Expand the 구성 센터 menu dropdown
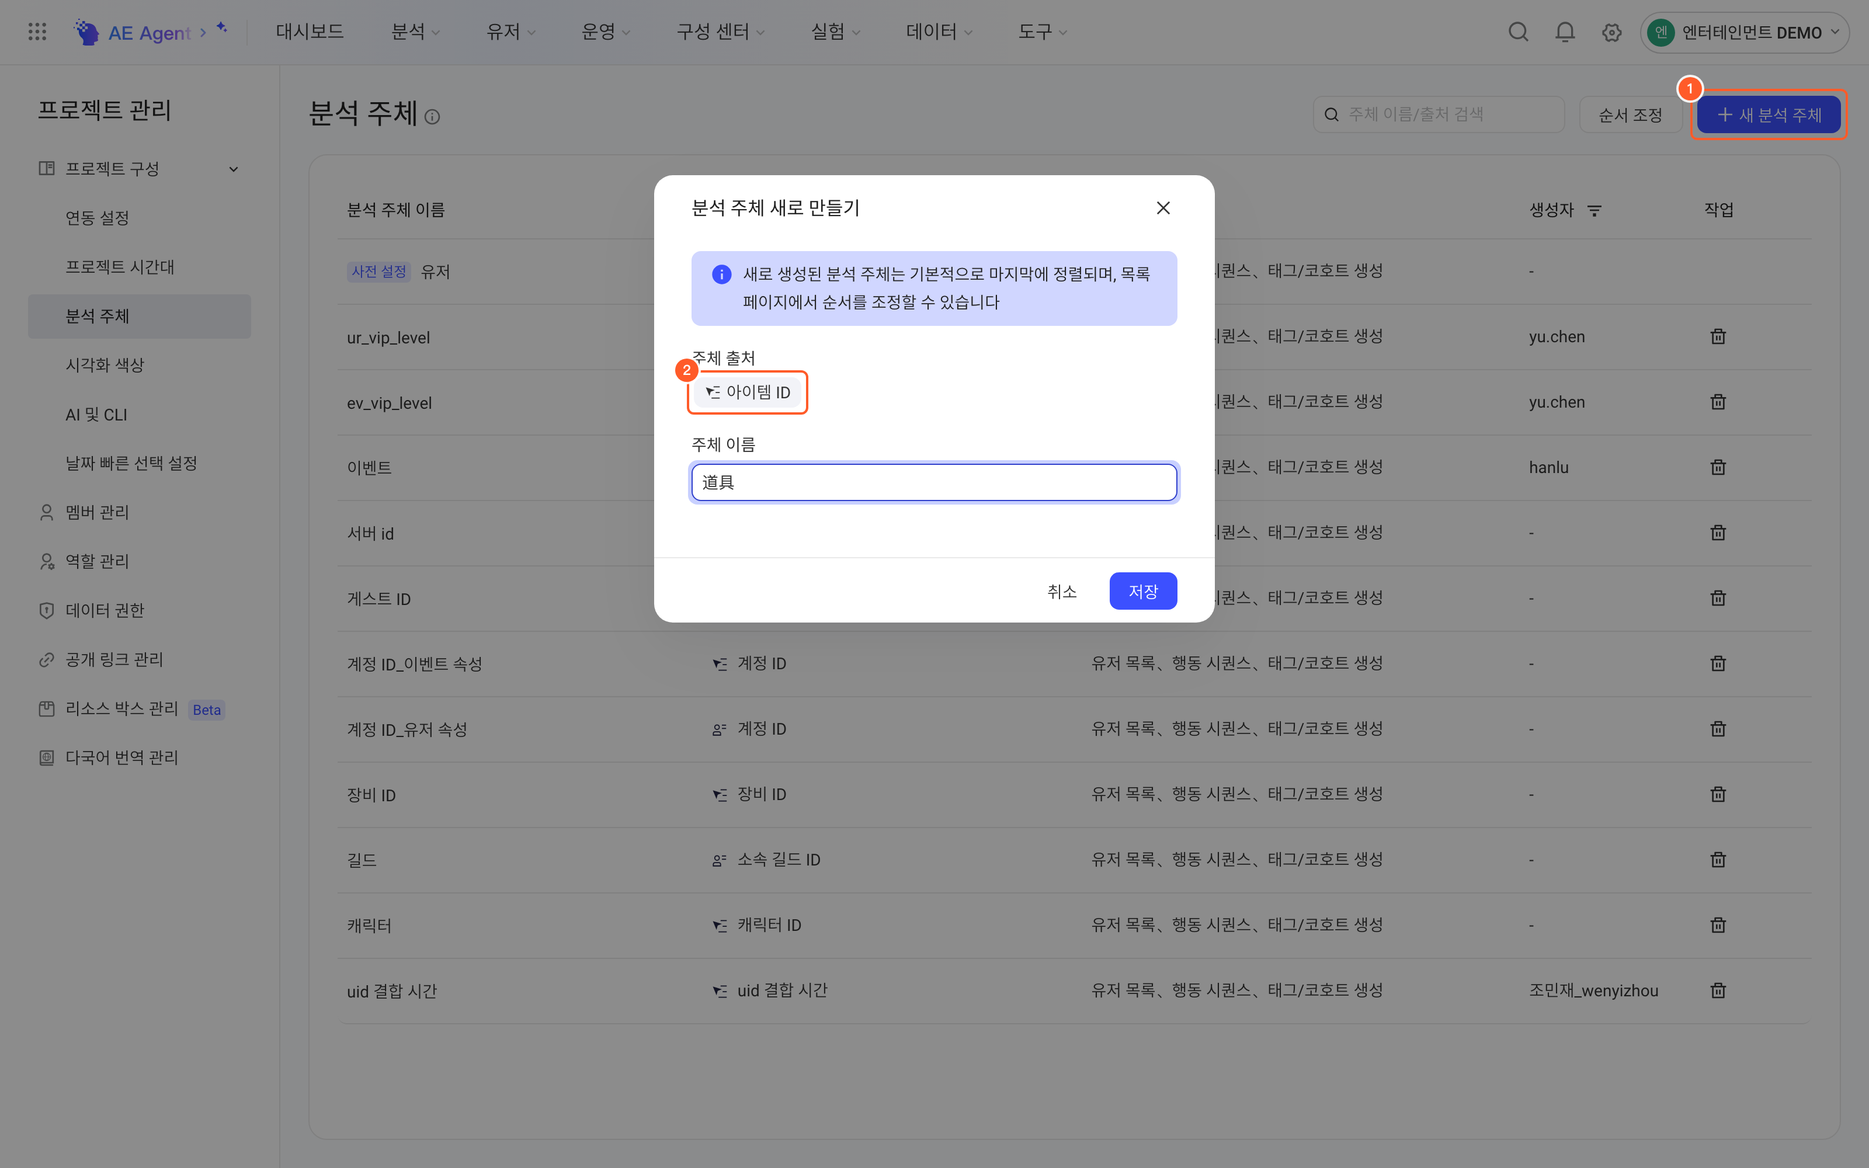 pyautogui.click(x=721, y=32)
